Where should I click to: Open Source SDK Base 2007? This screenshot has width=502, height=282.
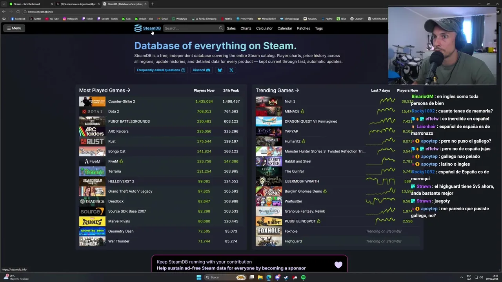point(127,211)
